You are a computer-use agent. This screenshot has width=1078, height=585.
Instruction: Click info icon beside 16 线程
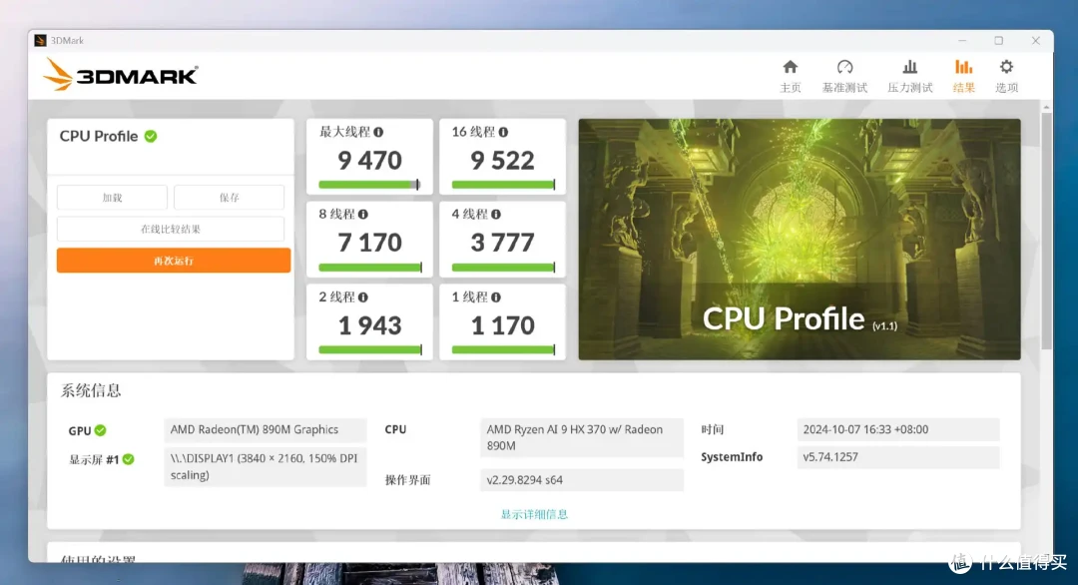(x=503, y=132)
